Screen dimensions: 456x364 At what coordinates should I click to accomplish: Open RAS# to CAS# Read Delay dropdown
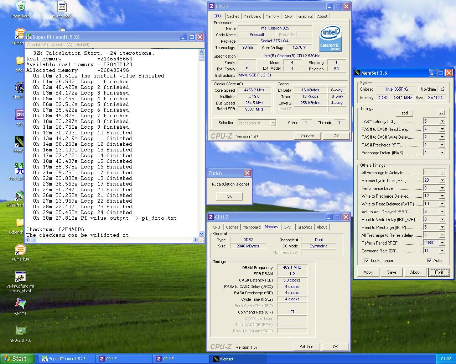[x=442, y=129]
